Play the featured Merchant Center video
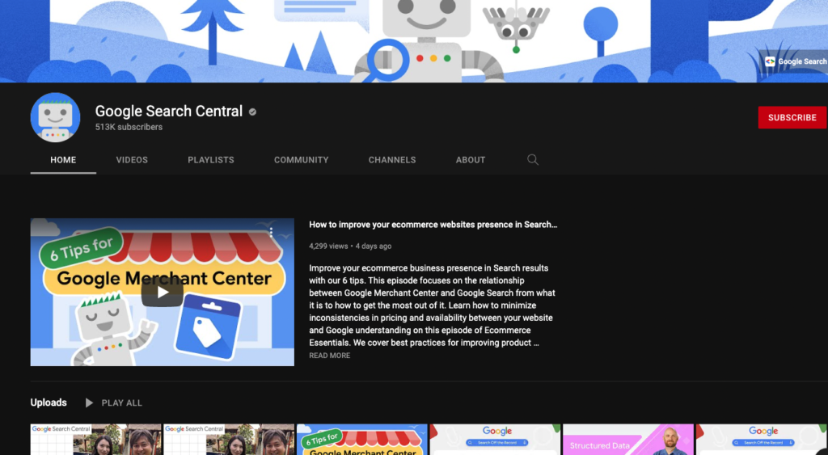Viewport: 828px width, 455px height. [x=162, y=292]
